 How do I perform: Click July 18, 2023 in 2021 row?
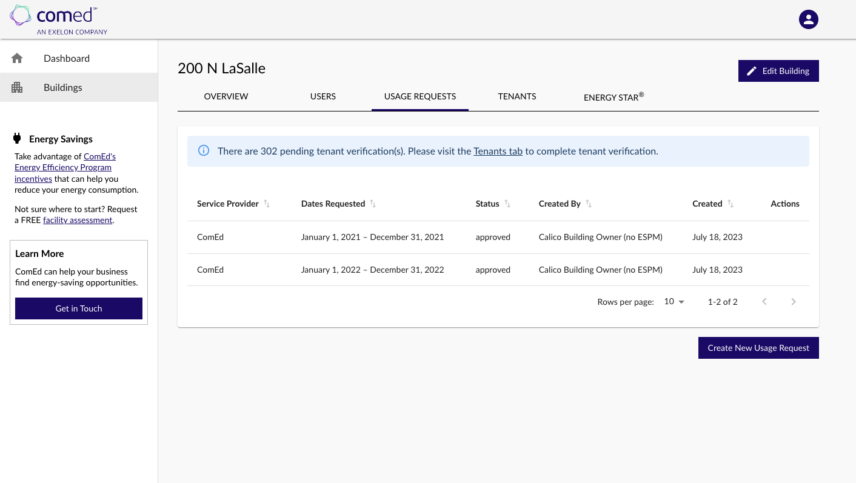pyautogui.click(x=717, y=237)
